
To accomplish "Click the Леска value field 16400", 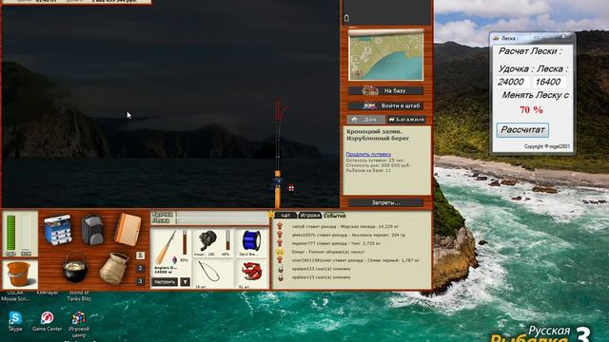I will [549, 82].
